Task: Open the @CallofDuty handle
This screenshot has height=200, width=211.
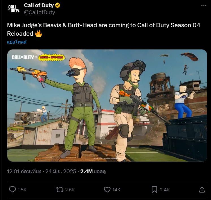Action: tap(39, 12)
